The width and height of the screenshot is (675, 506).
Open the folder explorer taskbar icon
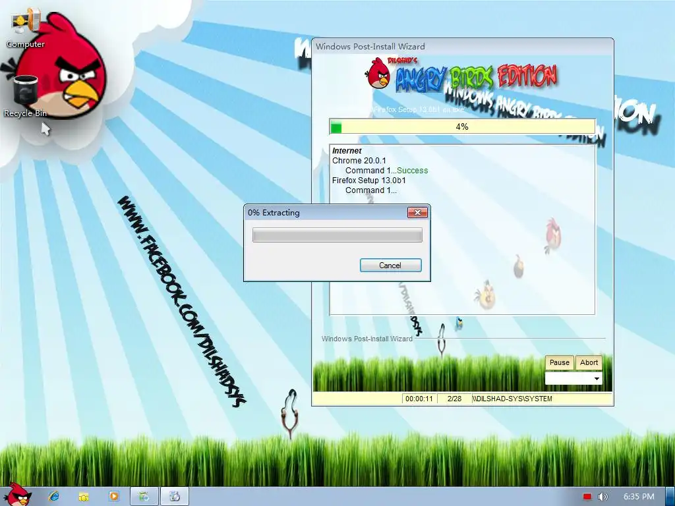(x=84, y=496)
